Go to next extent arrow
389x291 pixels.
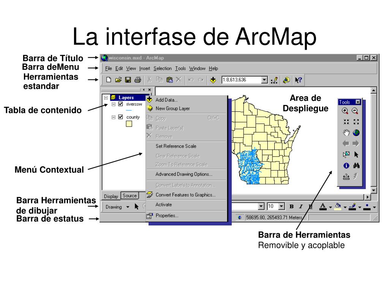tap(356, 143)
